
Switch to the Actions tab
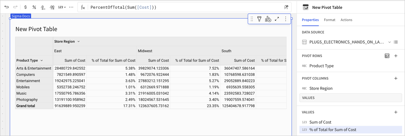tap(346, 20)
